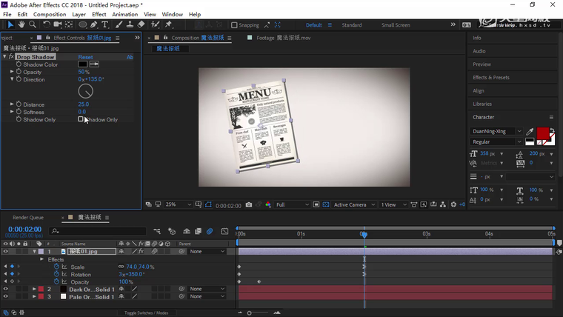563x317 pixels.
Task: Select the Clone Stamp tool
Action: 130,24
